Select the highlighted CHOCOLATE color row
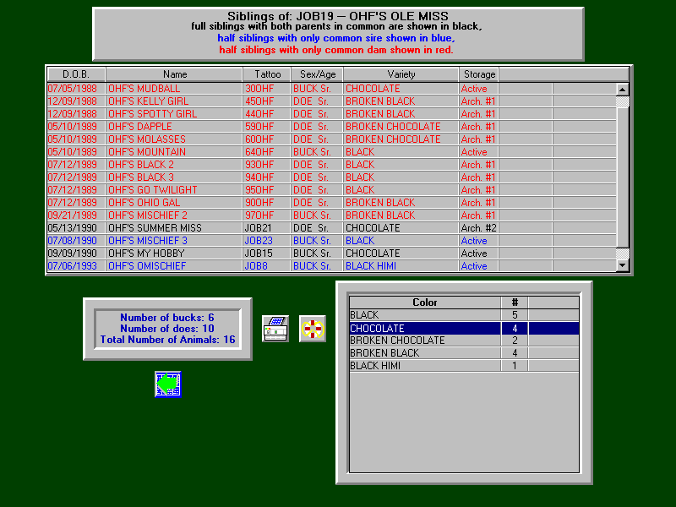 click(464, 328)
